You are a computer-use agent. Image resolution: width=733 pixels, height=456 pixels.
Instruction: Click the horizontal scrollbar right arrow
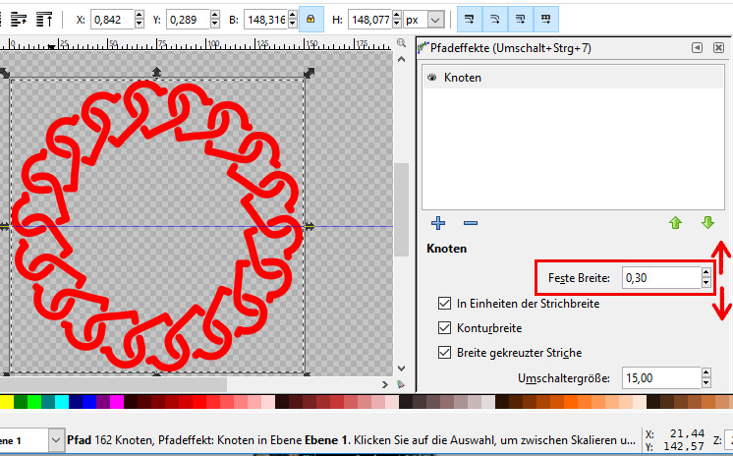[385, 384]
